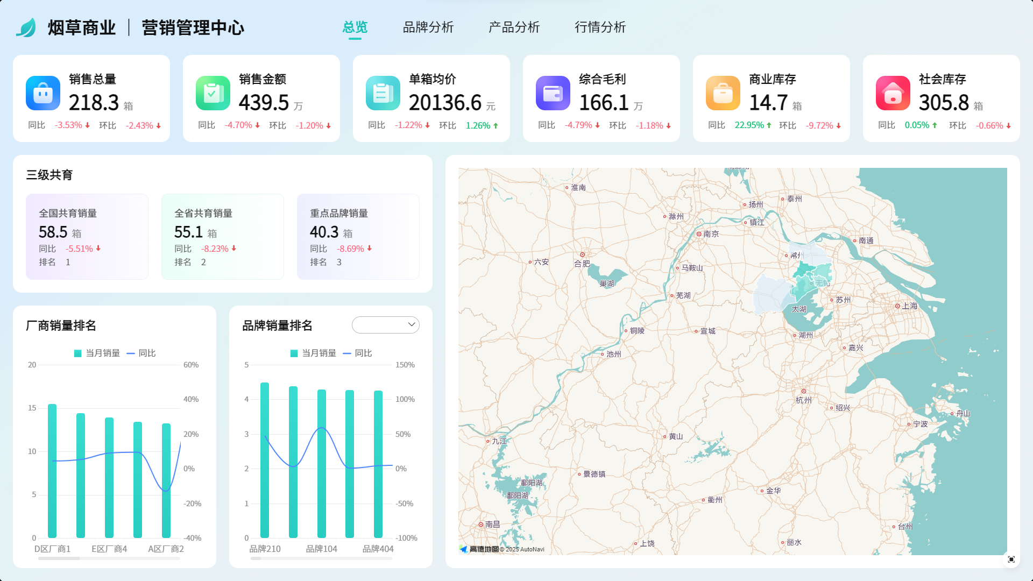
Task: Click the 厂商销量排名 chart horizontal scrollbar
Action: point(59,558)
